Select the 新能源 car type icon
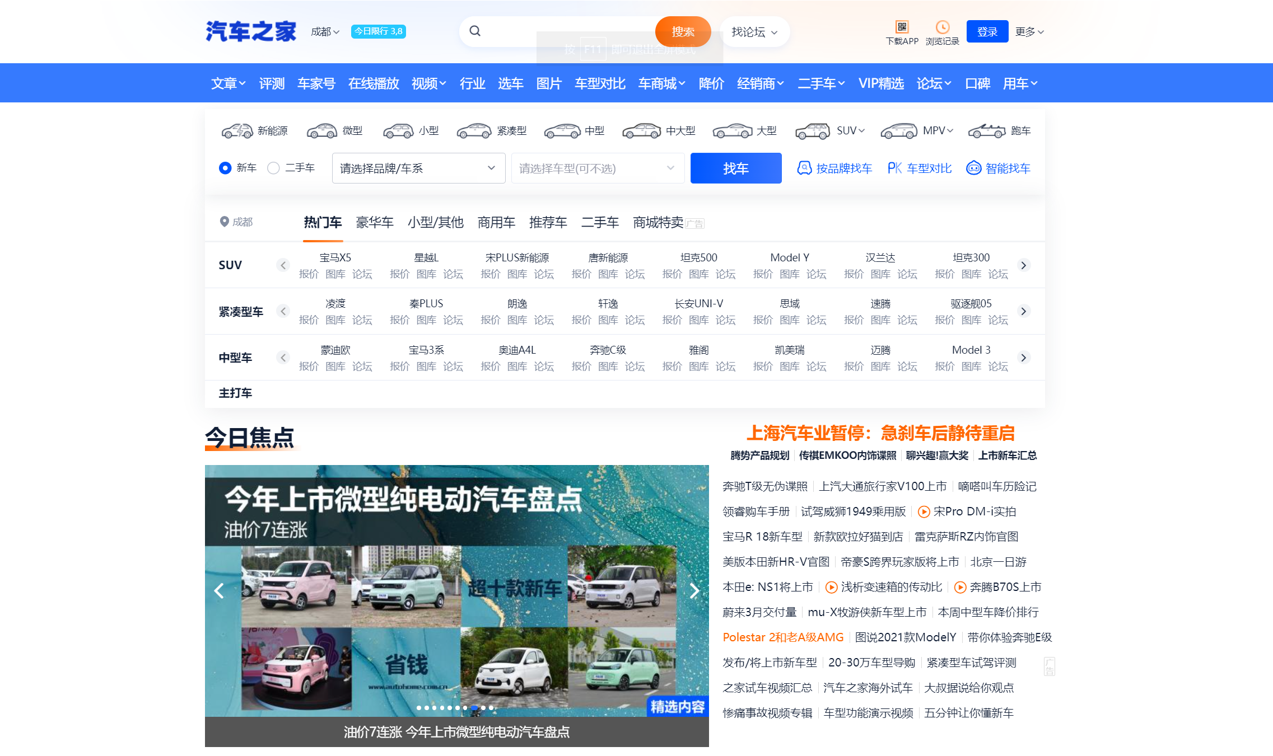Viewport: 1273px width, 756px height. pyautogui.click(x=237, y=131)
